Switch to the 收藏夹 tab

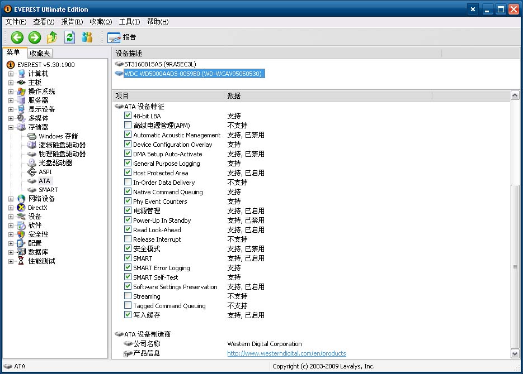(x=40, y=53)
